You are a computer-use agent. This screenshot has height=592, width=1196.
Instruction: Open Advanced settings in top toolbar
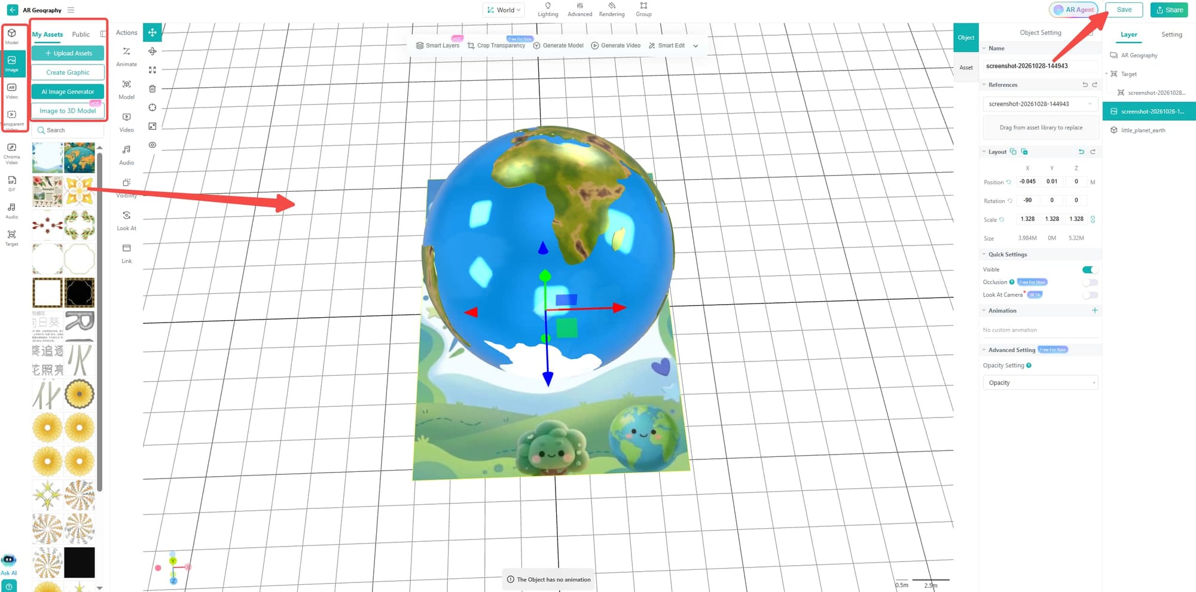579,10
